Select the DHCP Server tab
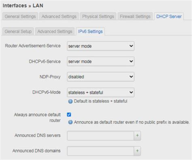Viewport: 192px width, 160px height. [169, 16]
